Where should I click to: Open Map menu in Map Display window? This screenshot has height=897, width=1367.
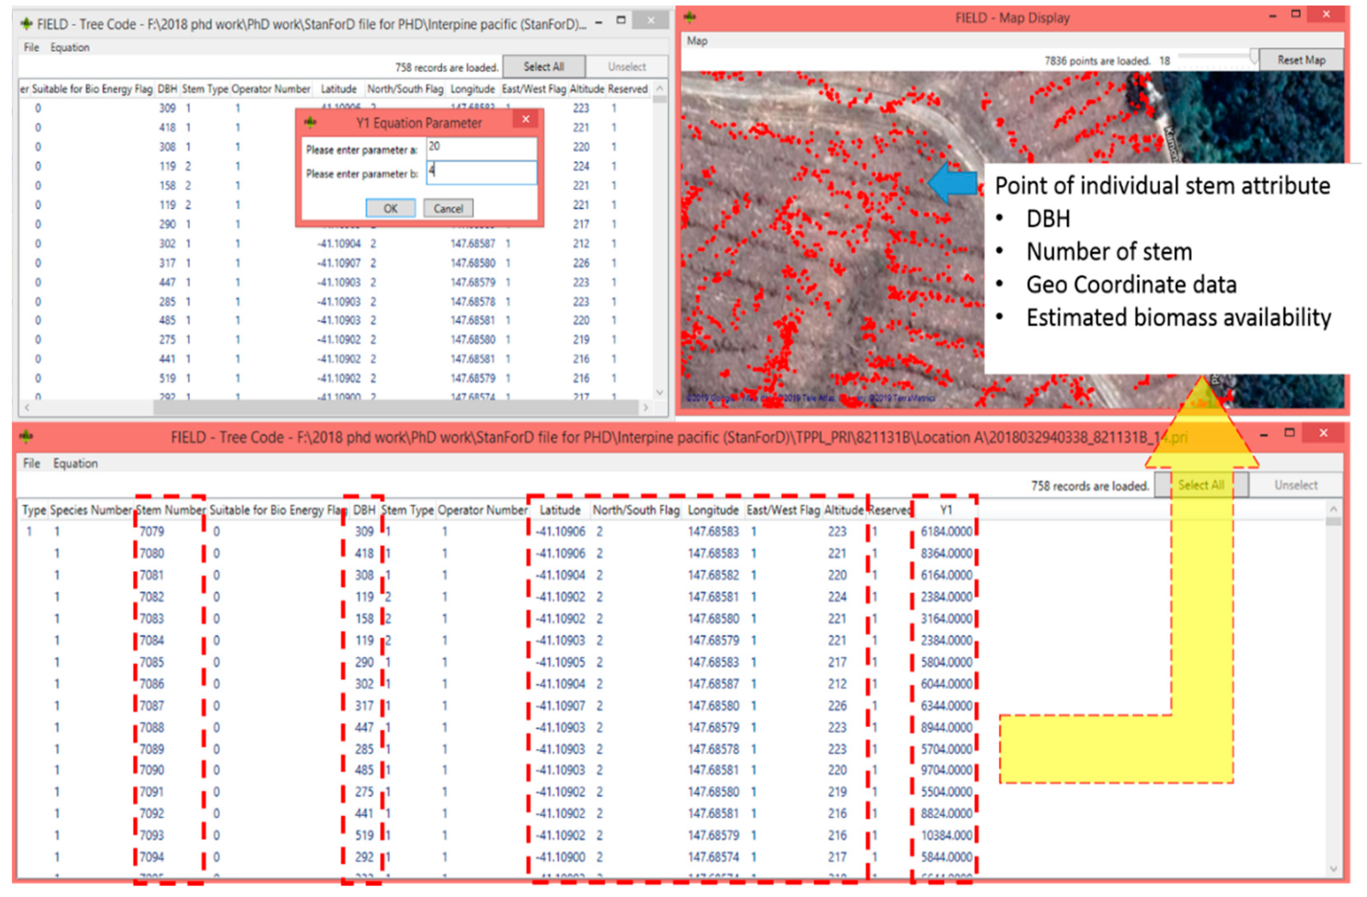pos(697,41)
